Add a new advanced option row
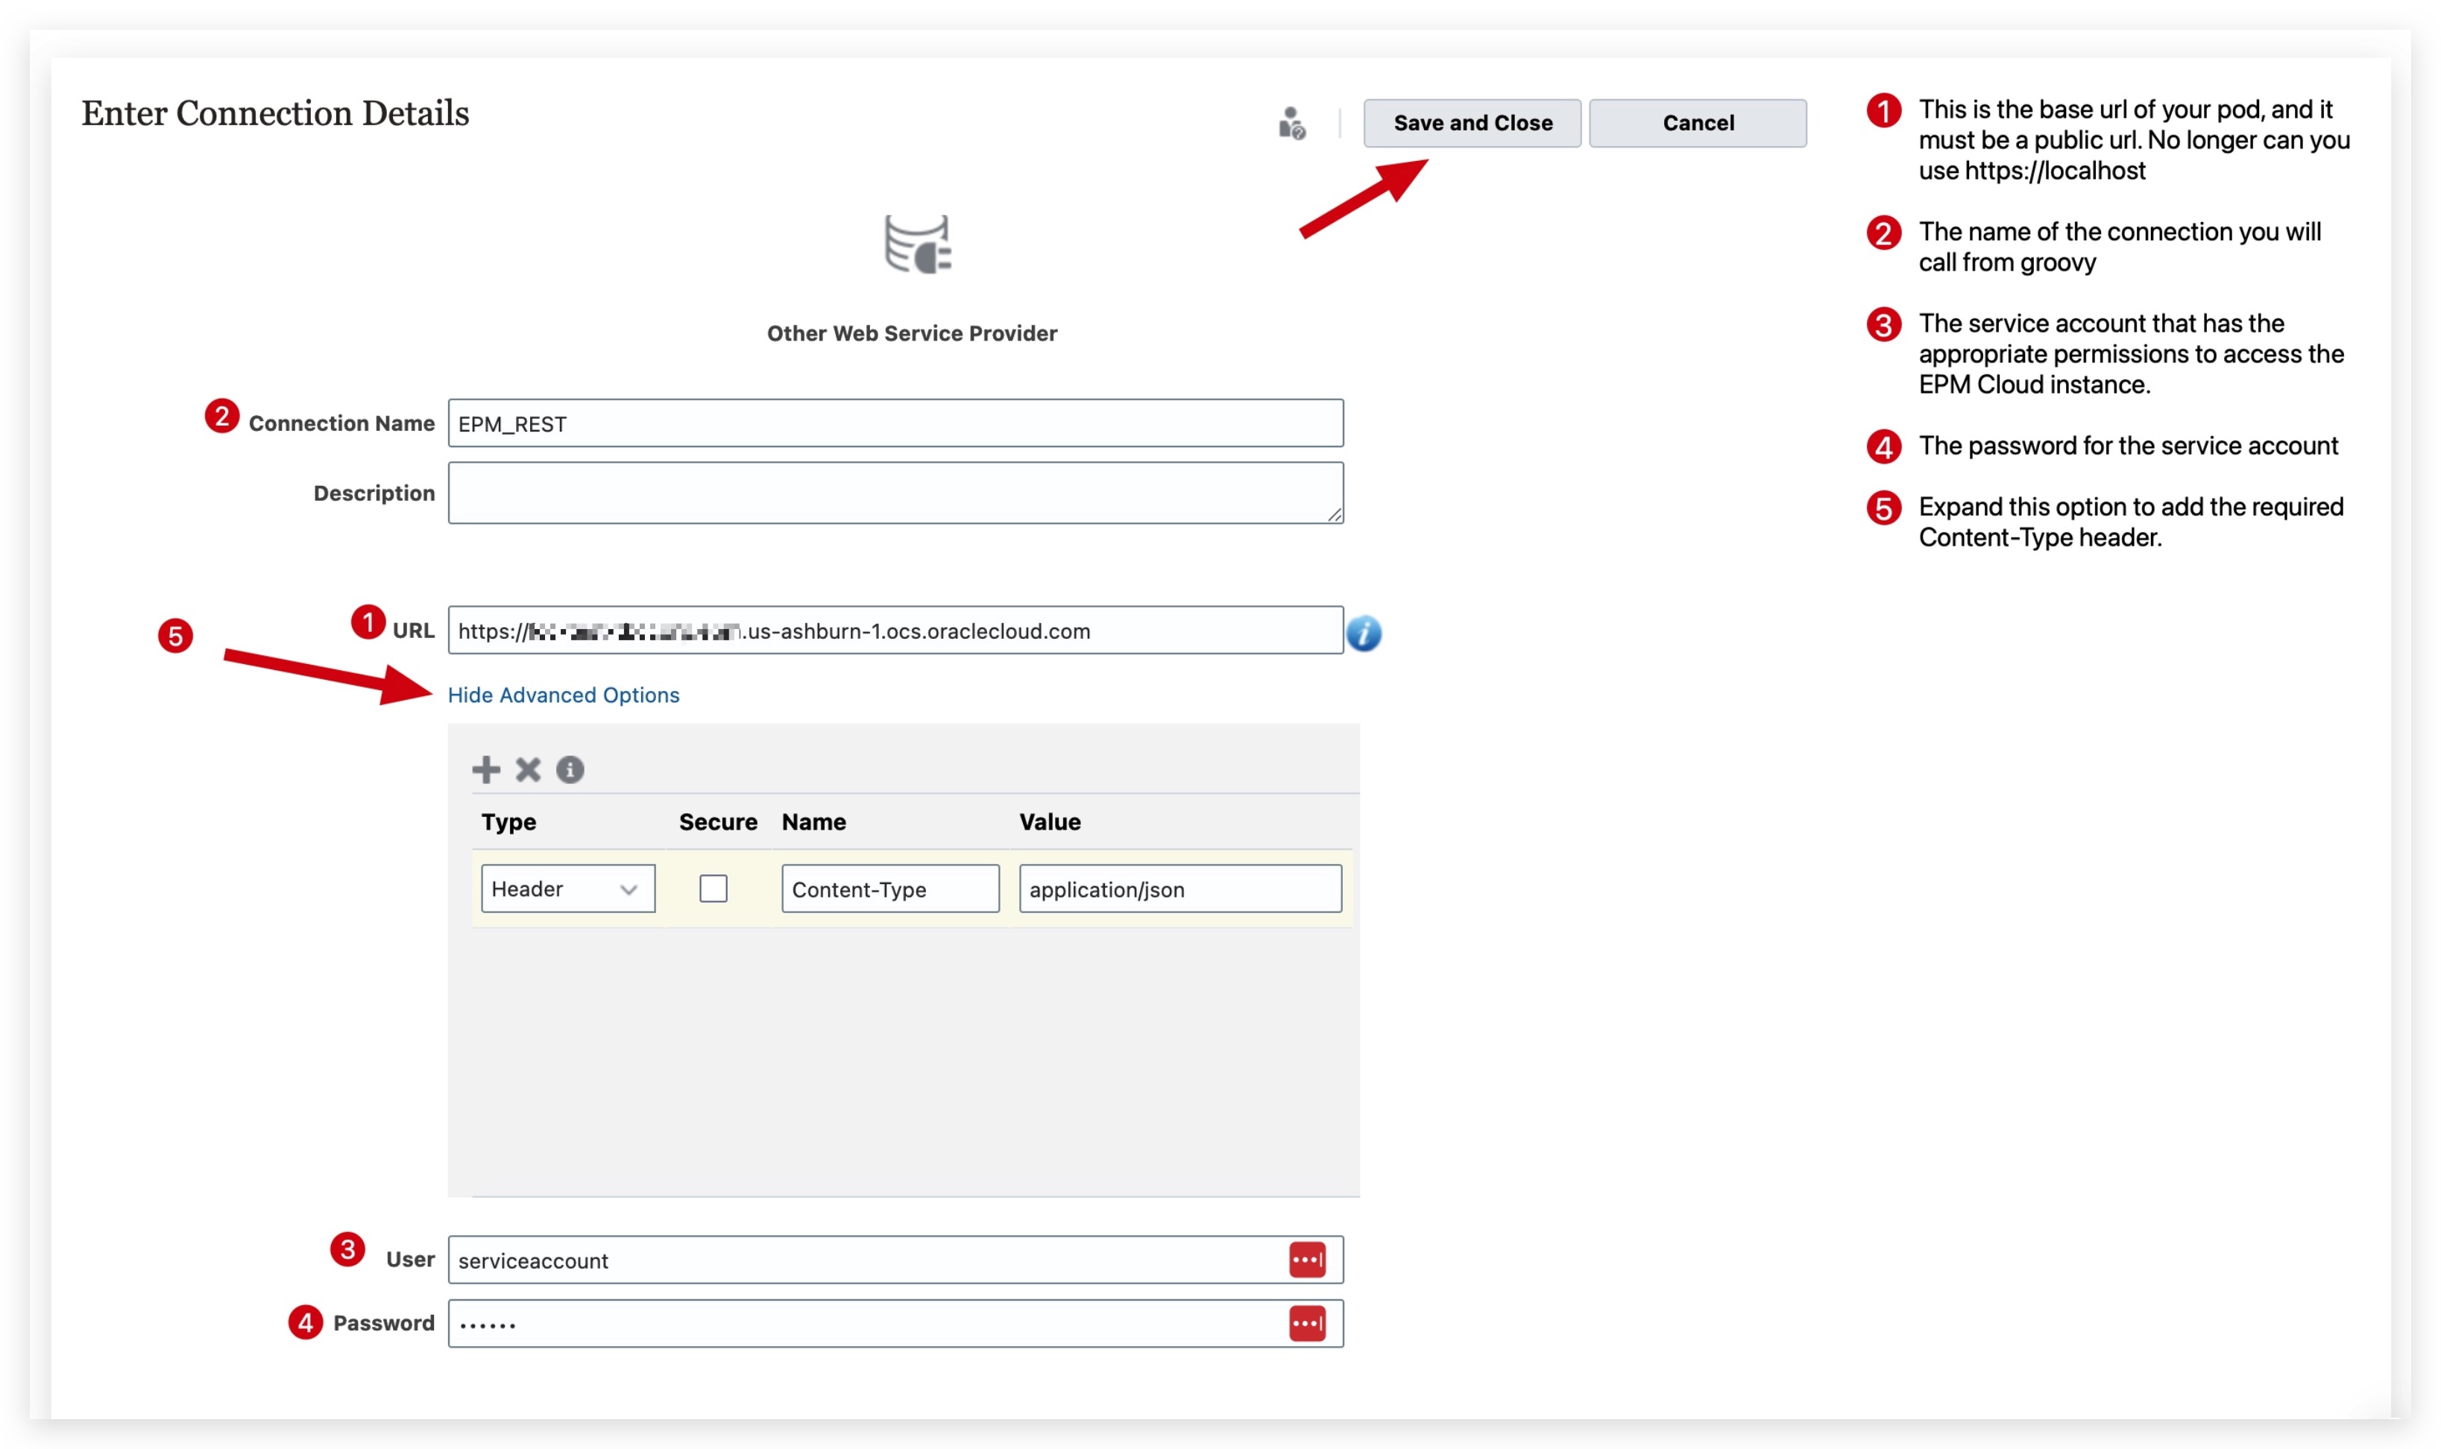The width and height of the screenshot is (2441, 1449). tap(486, 769)
